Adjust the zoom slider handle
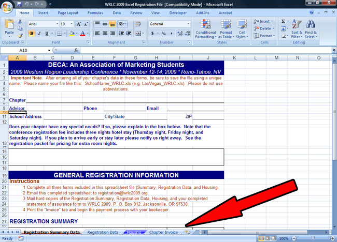 tap(313, 238)
